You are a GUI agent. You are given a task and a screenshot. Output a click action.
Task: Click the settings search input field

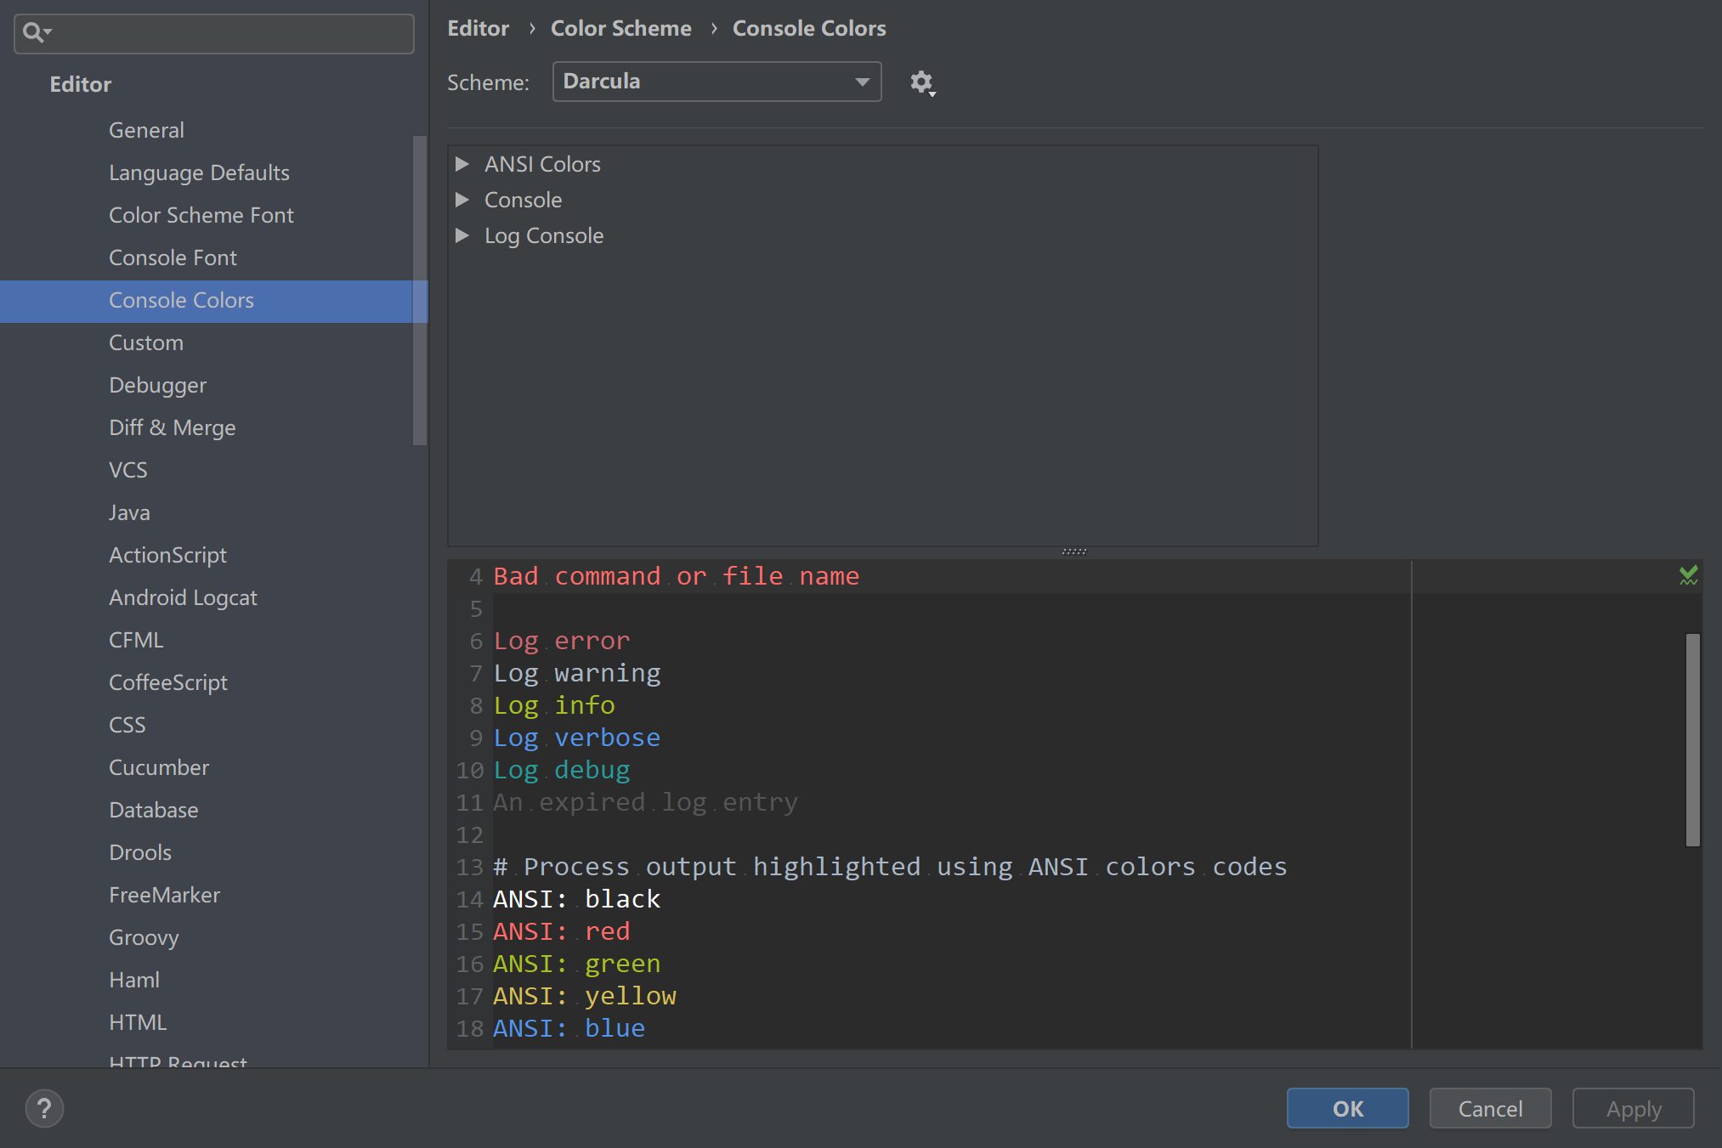[229, 33]
